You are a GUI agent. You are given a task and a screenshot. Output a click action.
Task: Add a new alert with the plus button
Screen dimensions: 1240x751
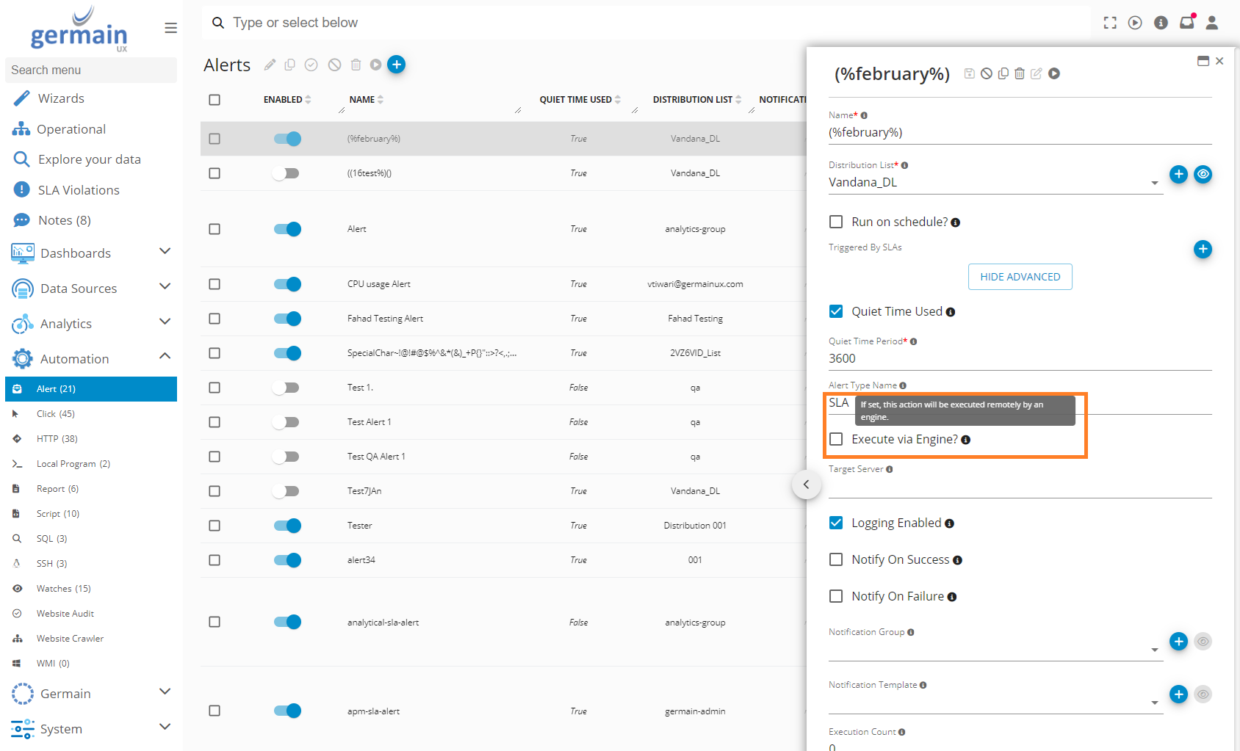coord(396,65)
